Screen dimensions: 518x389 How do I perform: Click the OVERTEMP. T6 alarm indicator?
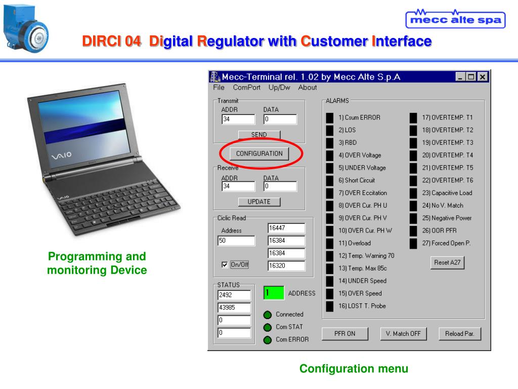click(413, 181)
